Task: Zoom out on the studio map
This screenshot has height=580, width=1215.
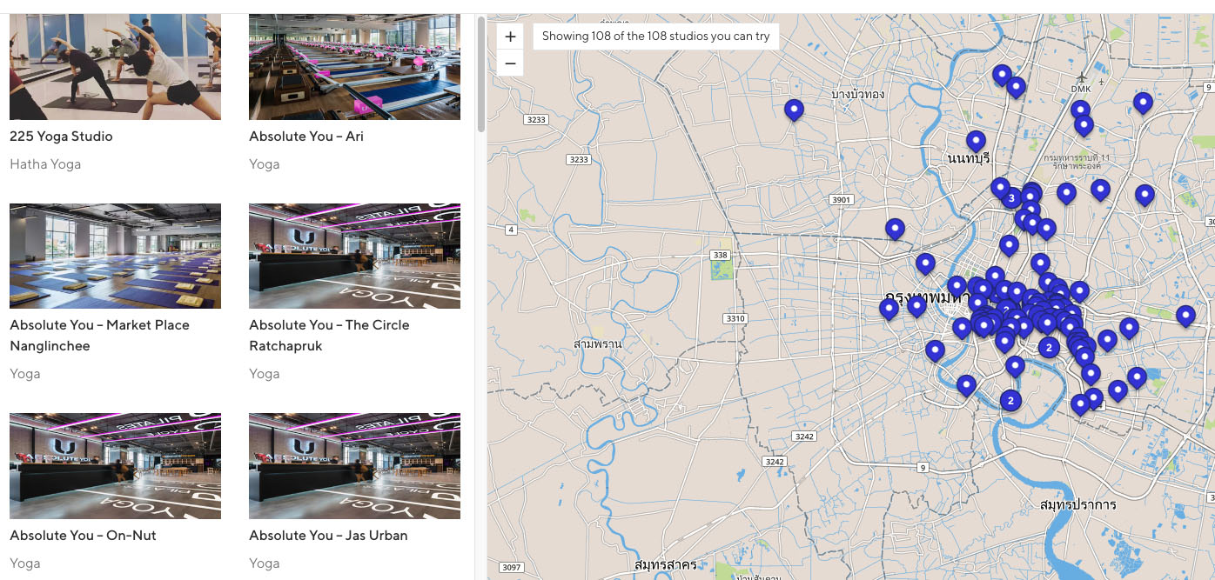Action: click(510, 63)
